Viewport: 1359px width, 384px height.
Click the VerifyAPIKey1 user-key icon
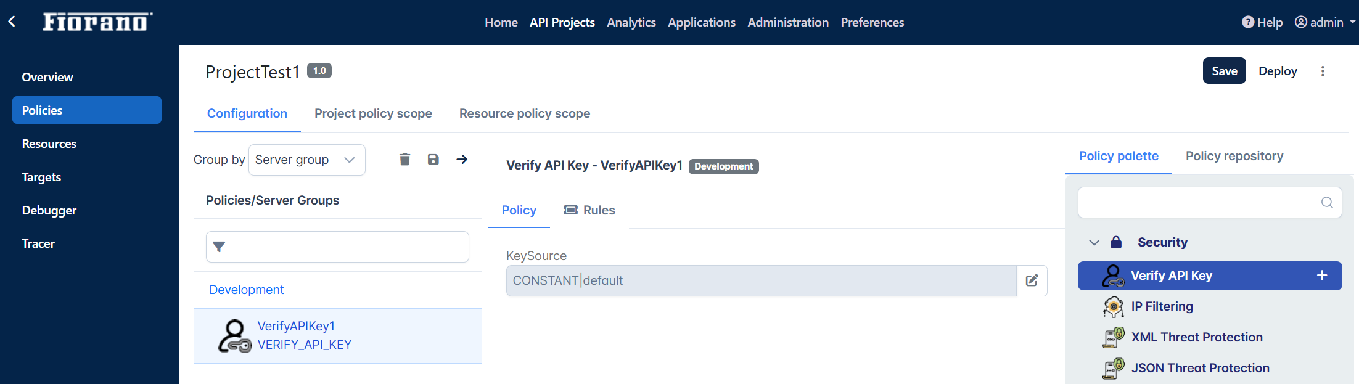click(234, 336)
